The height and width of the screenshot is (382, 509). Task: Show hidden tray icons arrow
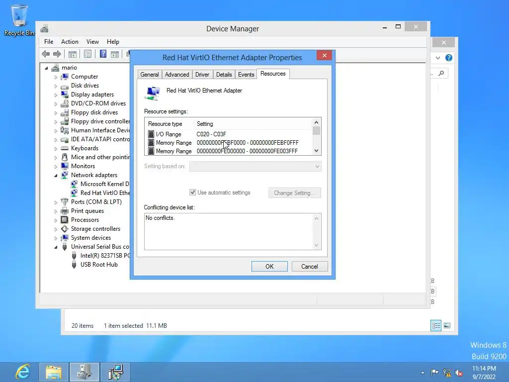click(x=423, y=373)
